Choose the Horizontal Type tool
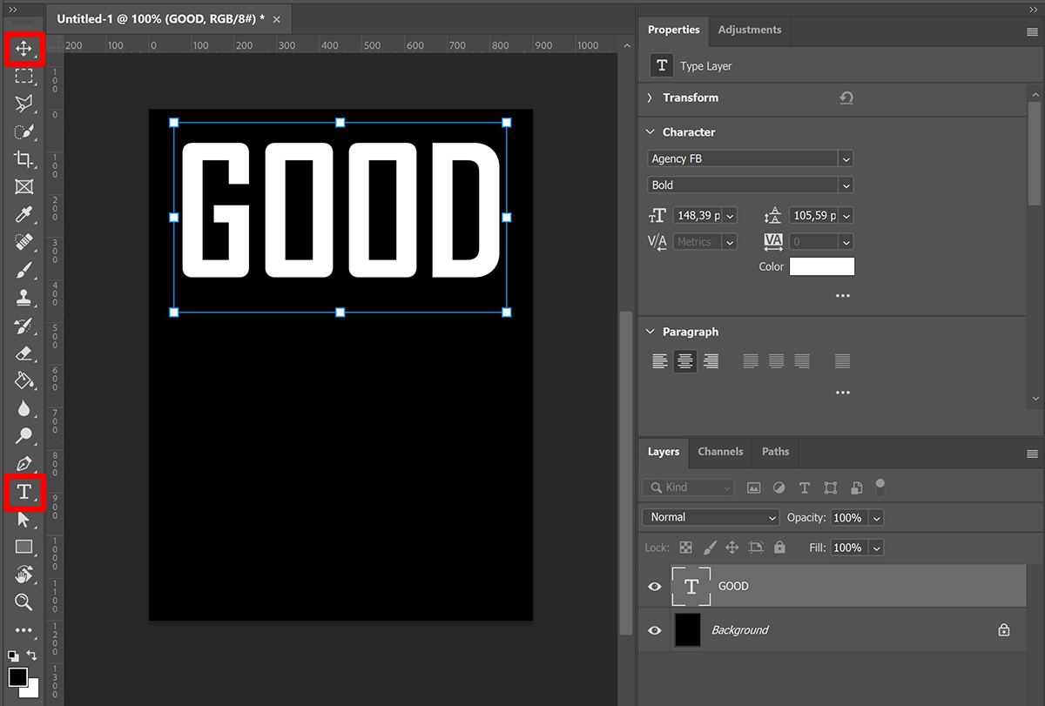 click(x=24, y=492)
